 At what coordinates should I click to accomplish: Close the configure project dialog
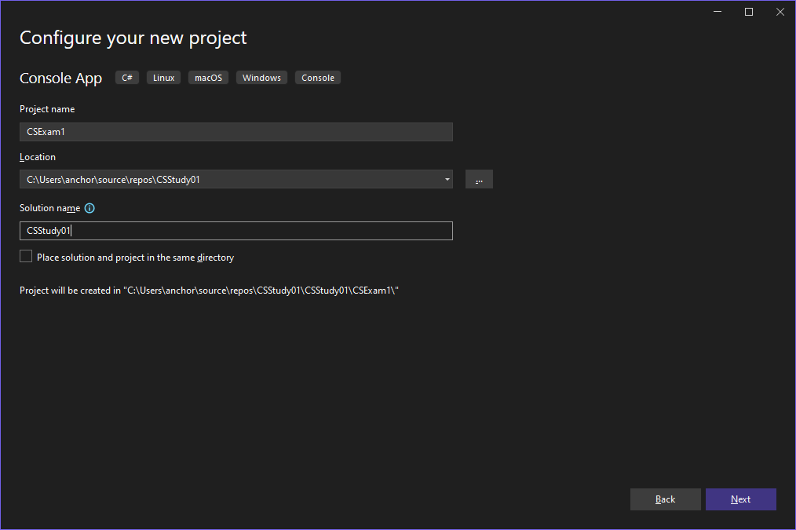click(780, 12)
